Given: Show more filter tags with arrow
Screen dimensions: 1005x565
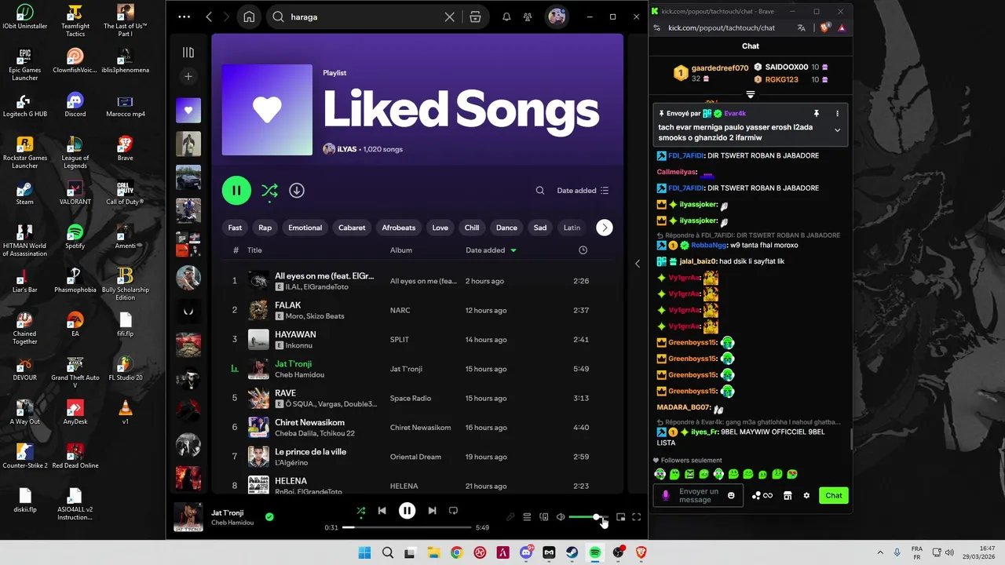Looking at the screenshot, I should pyautogui.click(x=604, y=228).
